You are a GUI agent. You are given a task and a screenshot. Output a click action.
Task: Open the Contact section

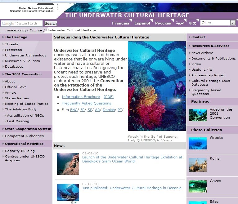coord(198,37)
